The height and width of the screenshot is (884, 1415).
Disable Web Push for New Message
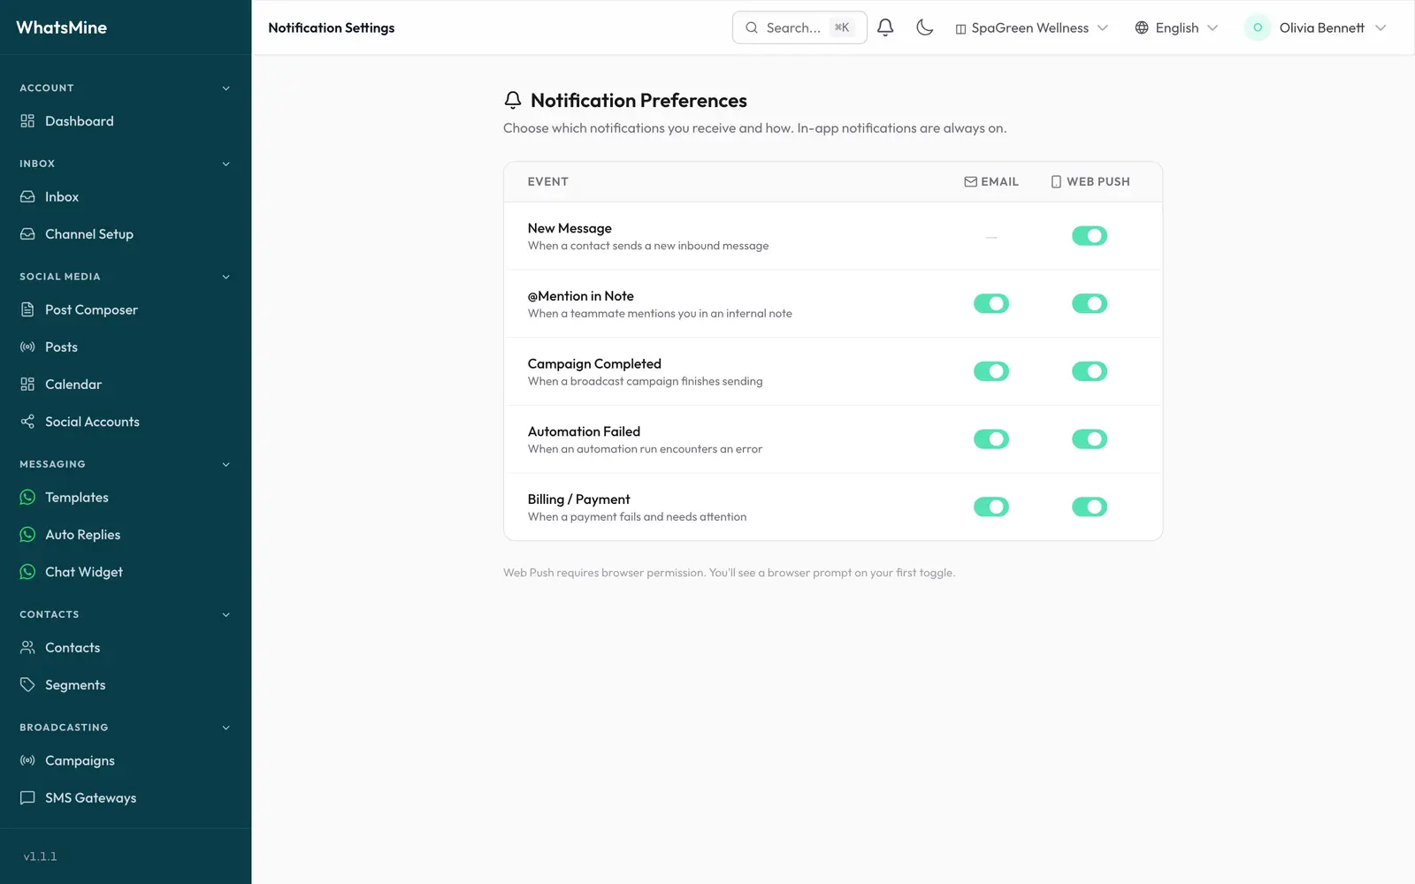[1090, 236]
